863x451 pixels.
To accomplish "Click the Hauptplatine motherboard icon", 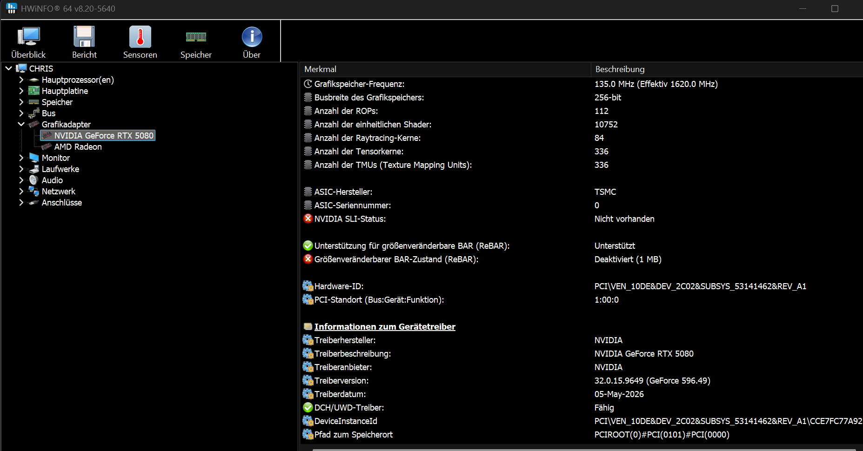I will point(34,91).
